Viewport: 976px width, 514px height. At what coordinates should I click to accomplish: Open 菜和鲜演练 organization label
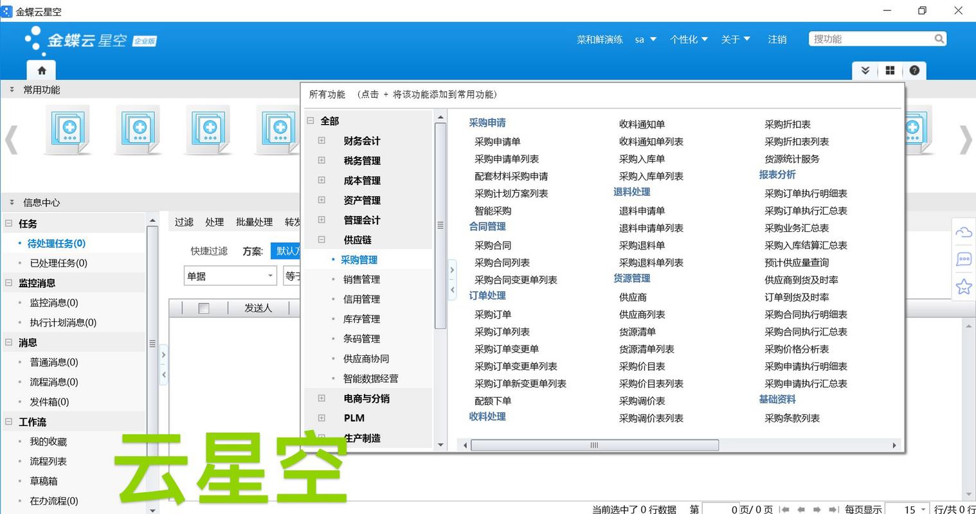coord(600,39)
